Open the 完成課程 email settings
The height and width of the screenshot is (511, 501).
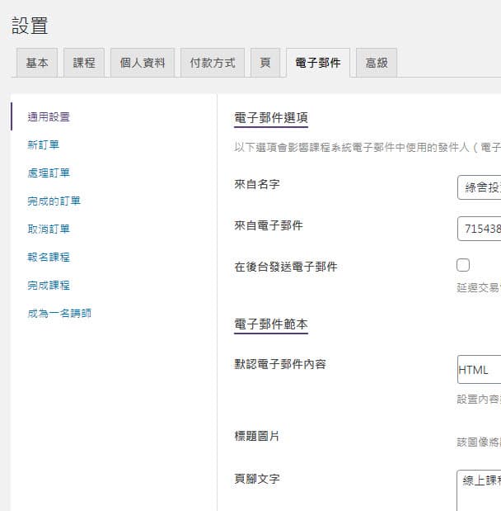[49, 286]
